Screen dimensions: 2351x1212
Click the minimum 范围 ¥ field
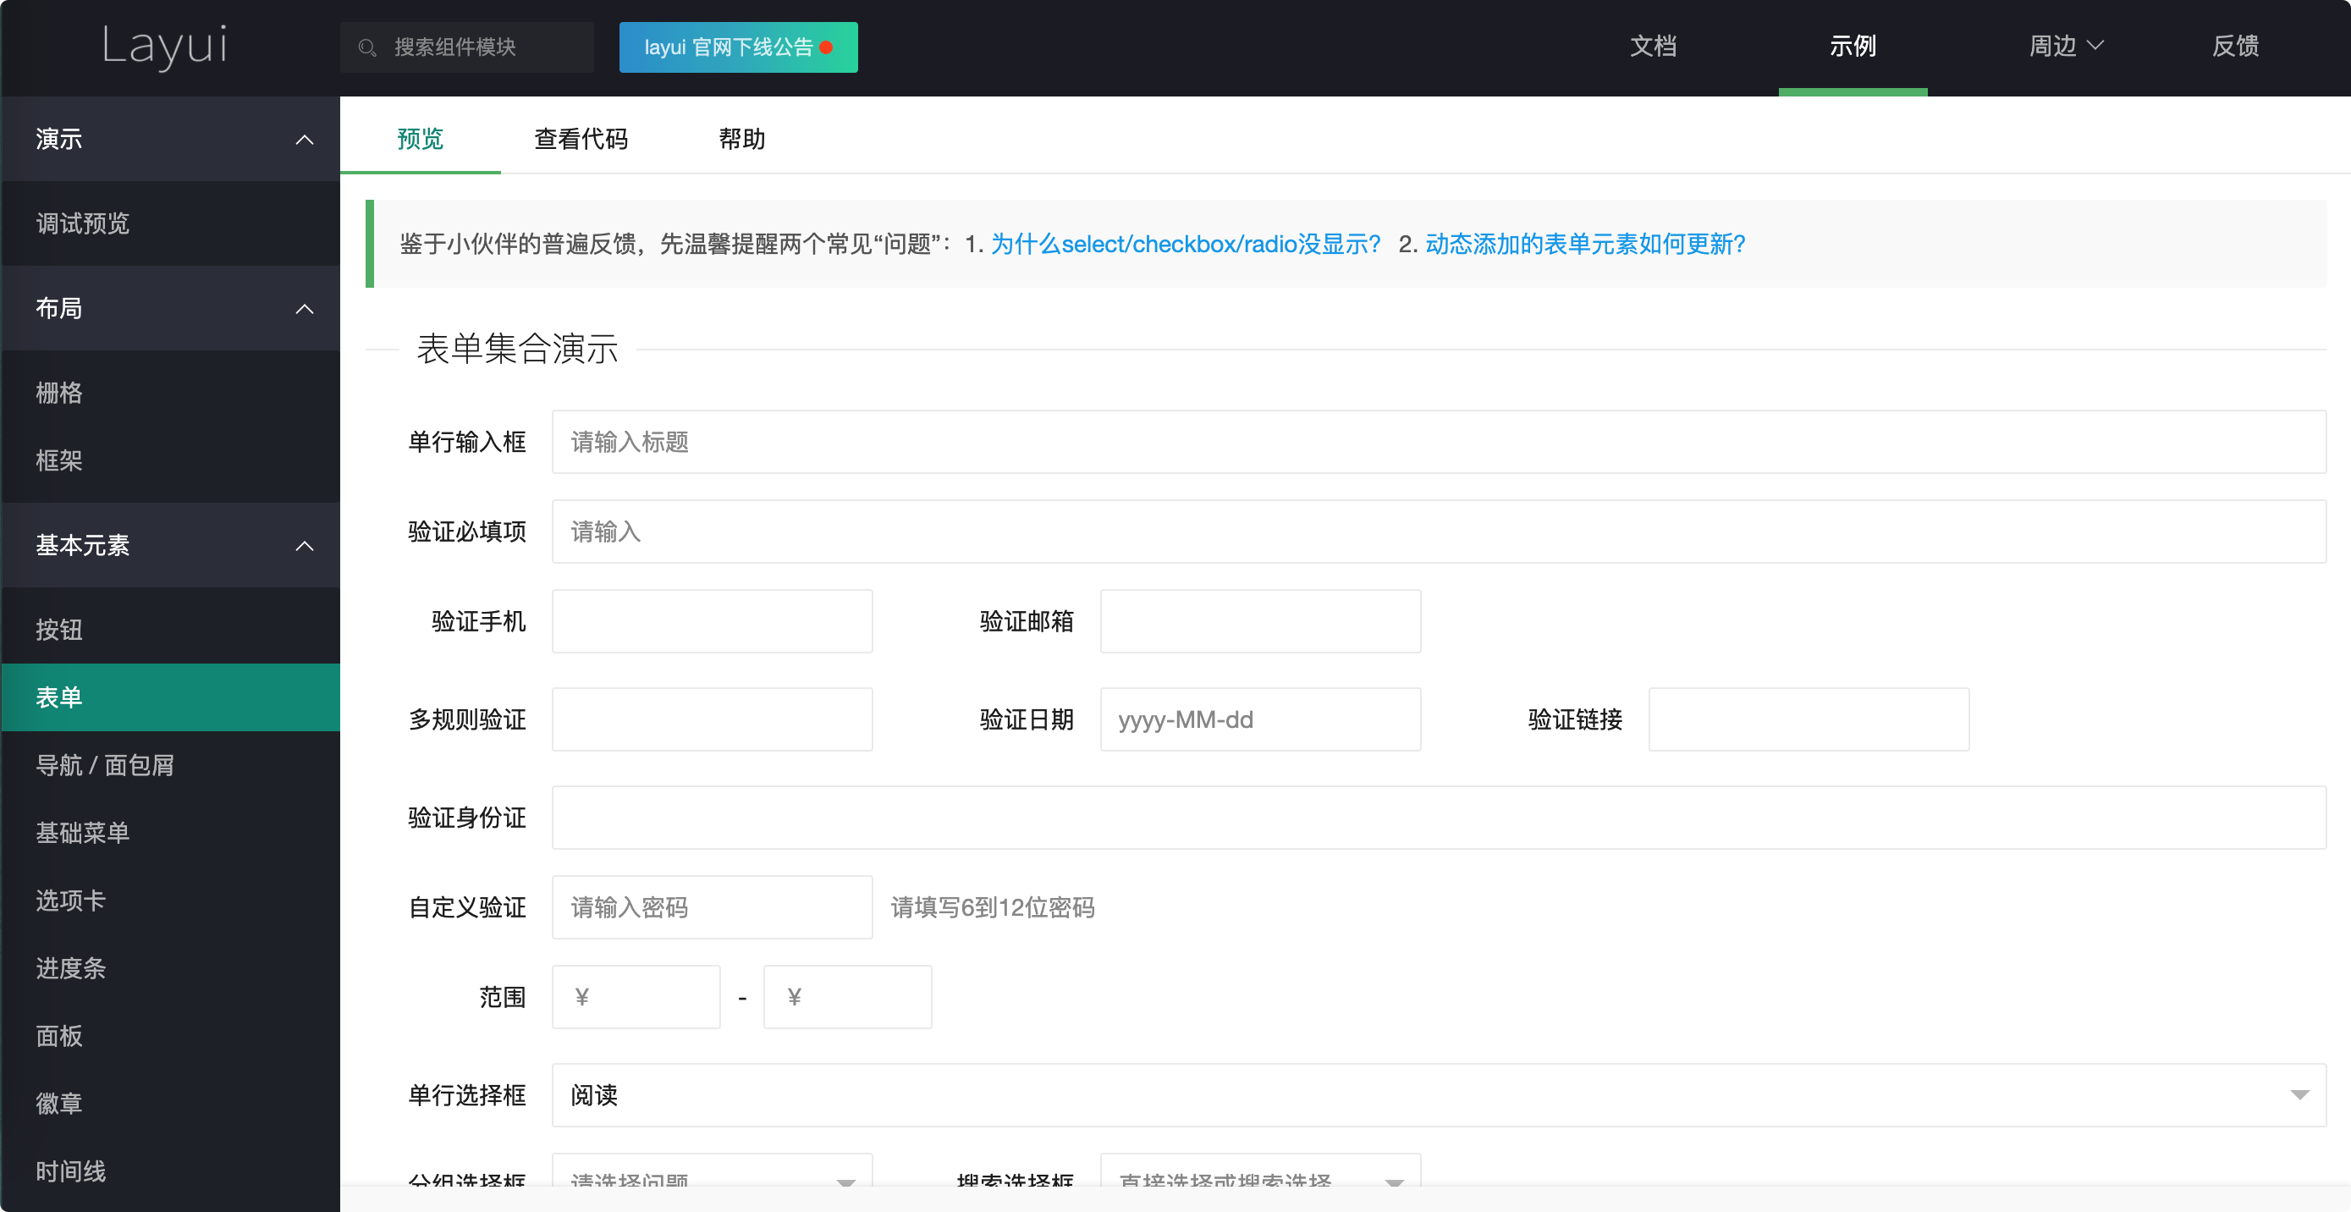(x=636, y=997)
